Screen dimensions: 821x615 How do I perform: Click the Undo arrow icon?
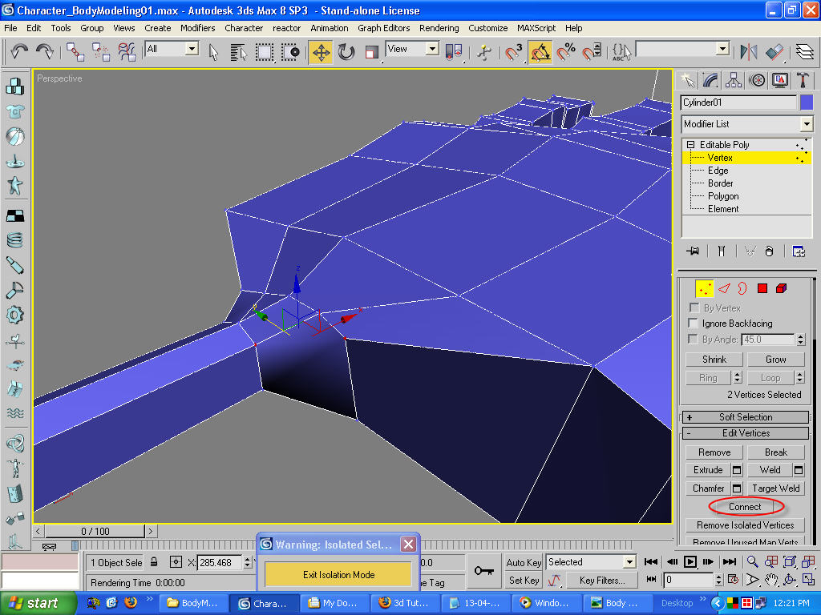coord(19,51)
